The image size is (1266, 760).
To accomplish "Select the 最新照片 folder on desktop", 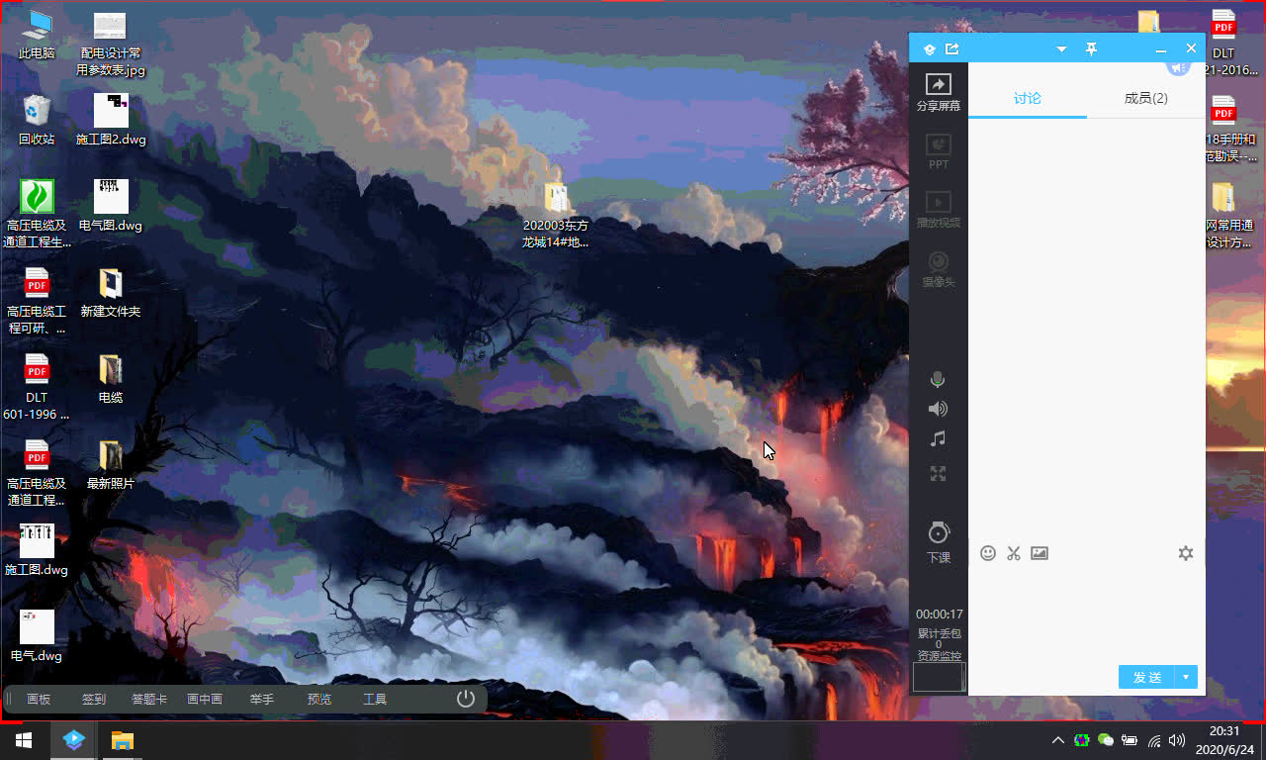I will point(111,465).
